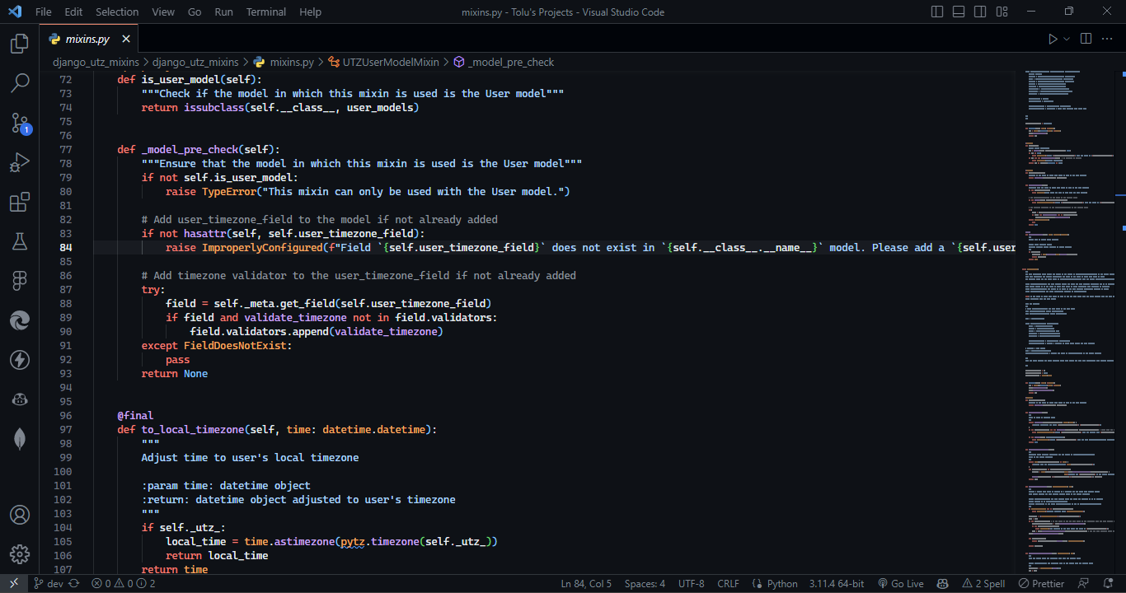Synchronize changes in status bar
This screenshot has width=1126, height=593.
74,583
